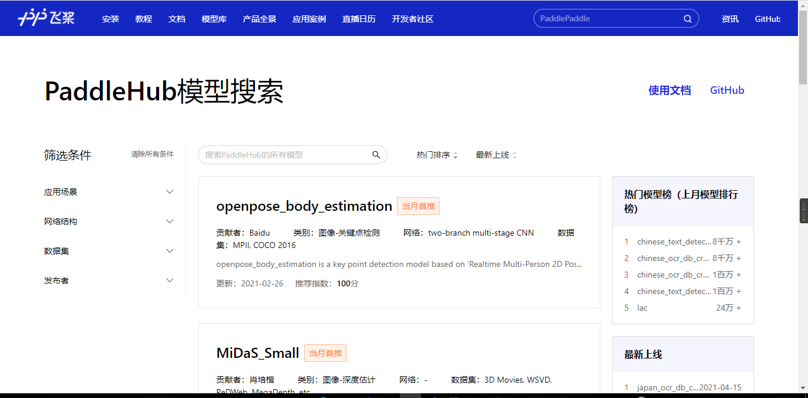The height and width of the screenshot is (398, 808).
Task: Open the 安装 menu item
Action: tap(111, 19)
